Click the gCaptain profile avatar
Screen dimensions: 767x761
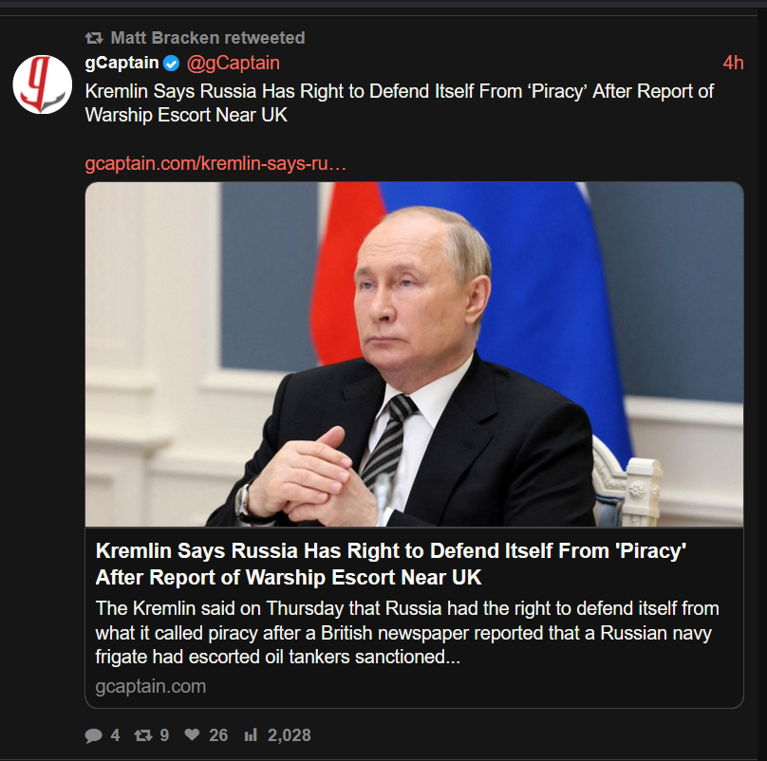click(43, 84)
